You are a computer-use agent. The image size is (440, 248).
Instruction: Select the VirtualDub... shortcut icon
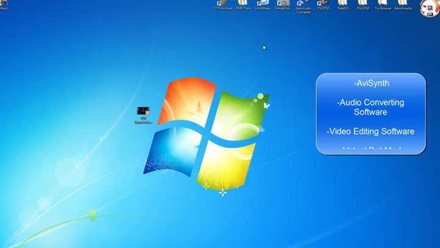coord(283,5)
